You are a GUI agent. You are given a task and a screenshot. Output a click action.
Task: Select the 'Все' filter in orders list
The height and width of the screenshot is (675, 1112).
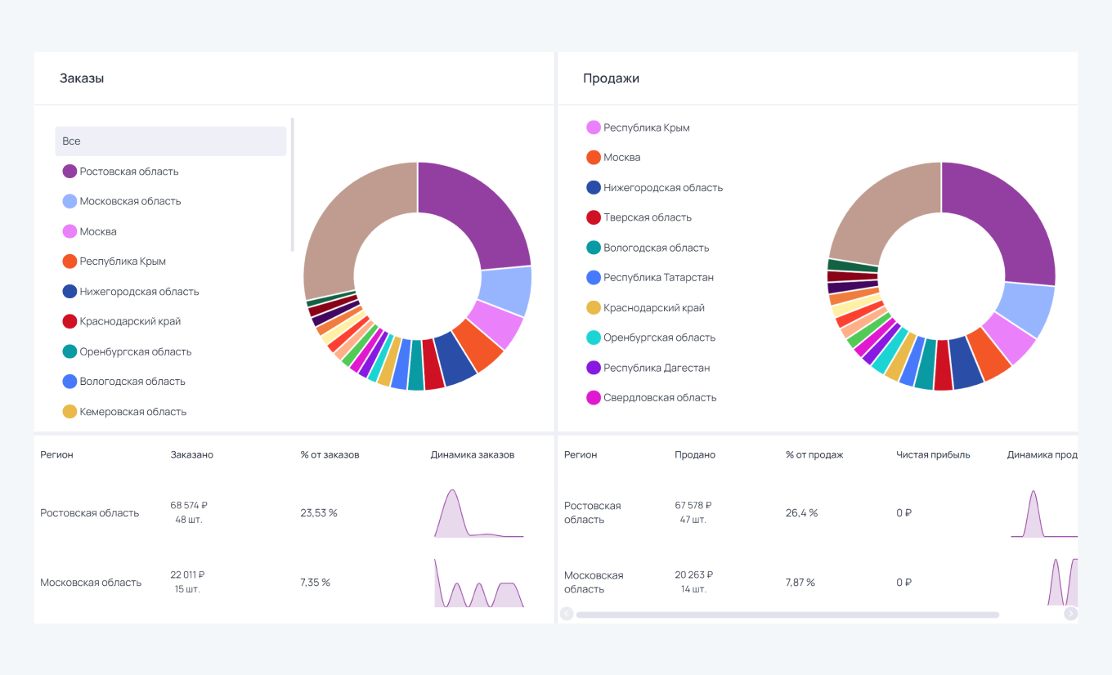point(170,141)
